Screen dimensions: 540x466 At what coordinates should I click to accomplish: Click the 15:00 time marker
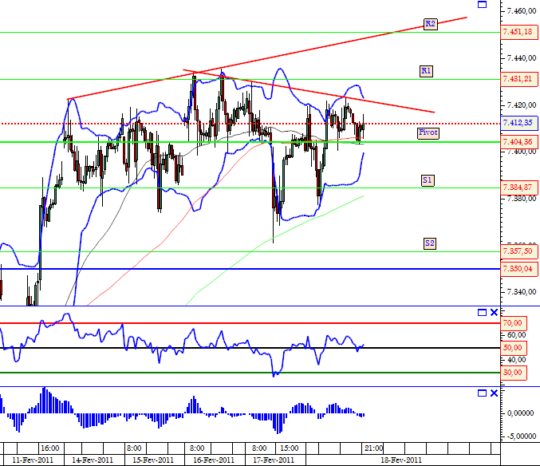290,448
